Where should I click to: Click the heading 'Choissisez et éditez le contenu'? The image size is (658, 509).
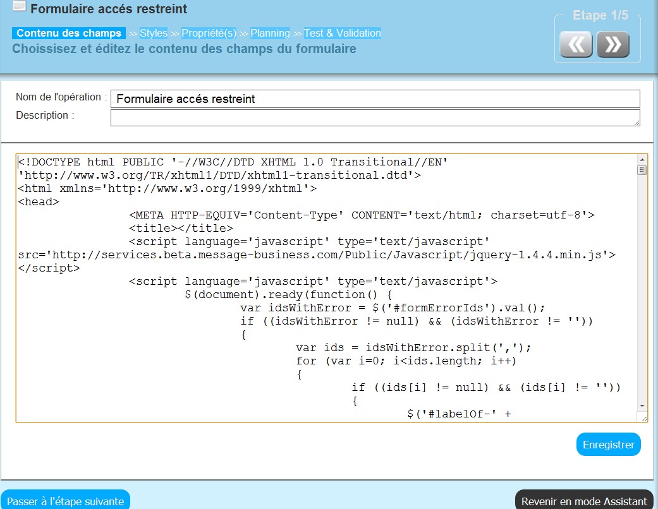pyautogui.click(x=184, y=49)
